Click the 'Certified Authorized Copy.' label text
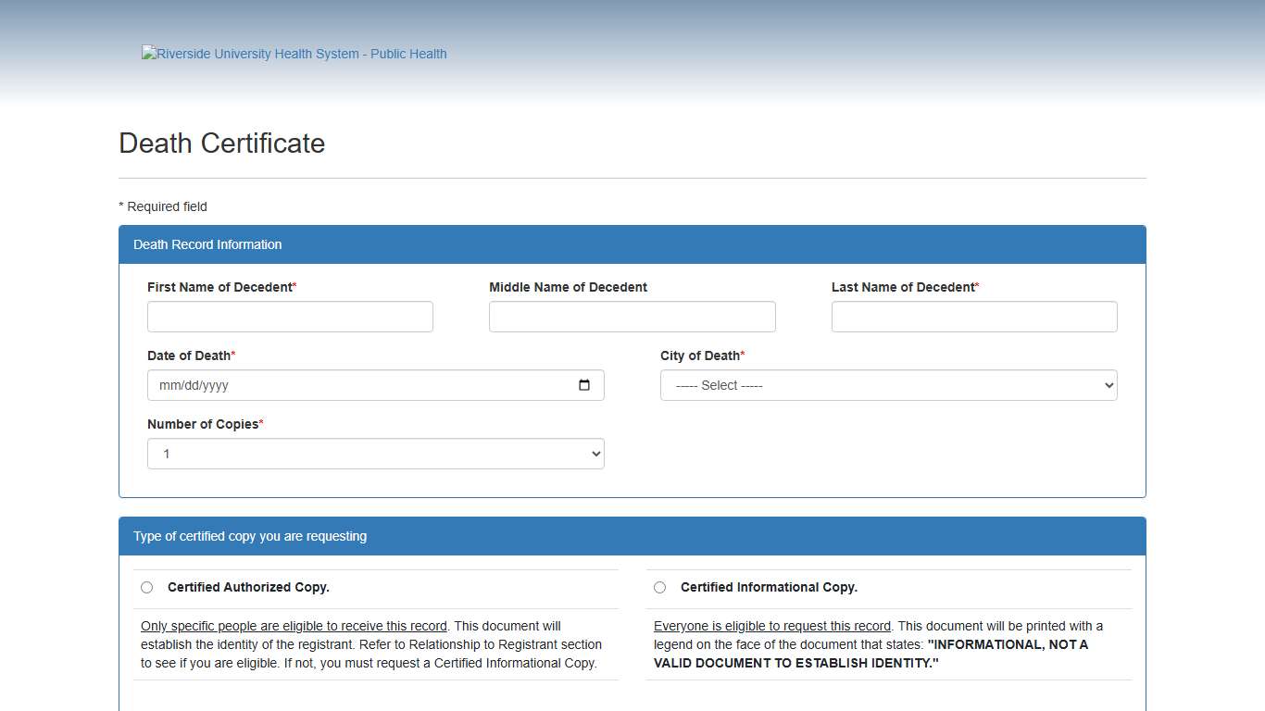The height and width of the screenshot is (711, 1265). point(248,587)
